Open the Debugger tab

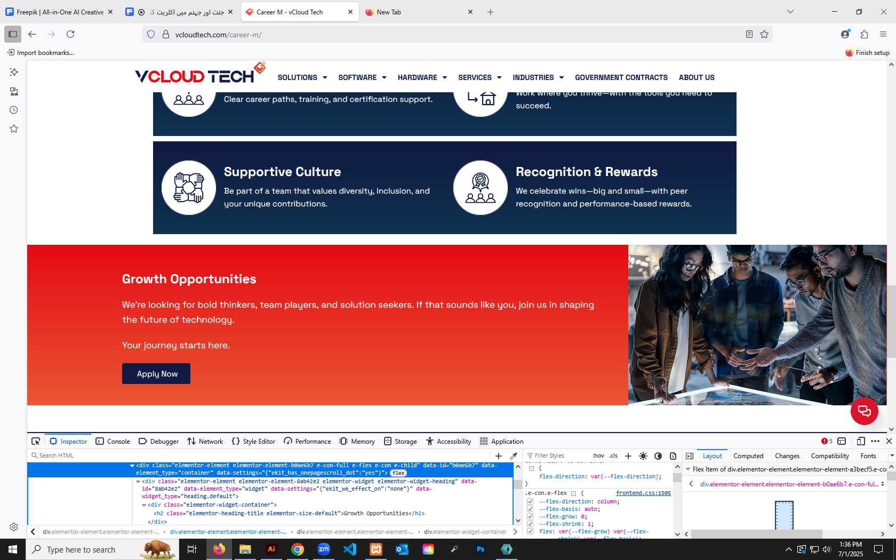point(159,441)
